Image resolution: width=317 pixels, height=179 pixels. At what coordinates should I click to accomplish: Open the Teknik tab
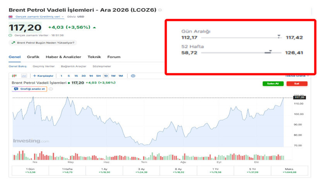click(x=94, y=57)
